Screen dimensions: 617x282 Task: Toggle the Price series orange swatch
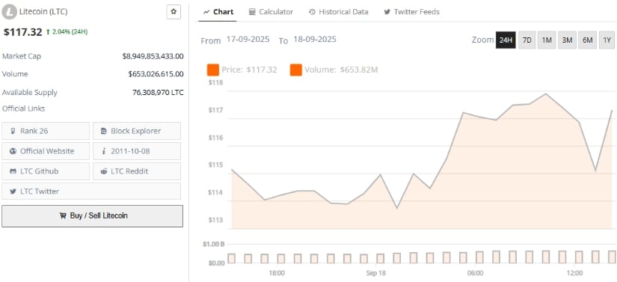213,70
